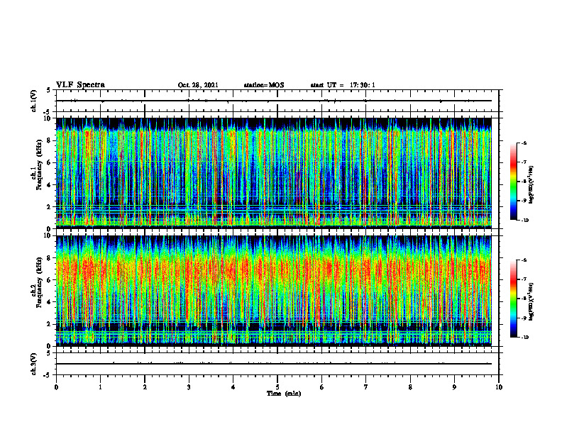
Task: Click tick label "1" on Time axis
Action: pos(100,387)
